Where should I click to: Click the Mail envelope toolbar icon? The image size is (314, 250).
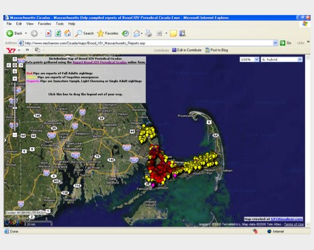[x=137, y=33]
